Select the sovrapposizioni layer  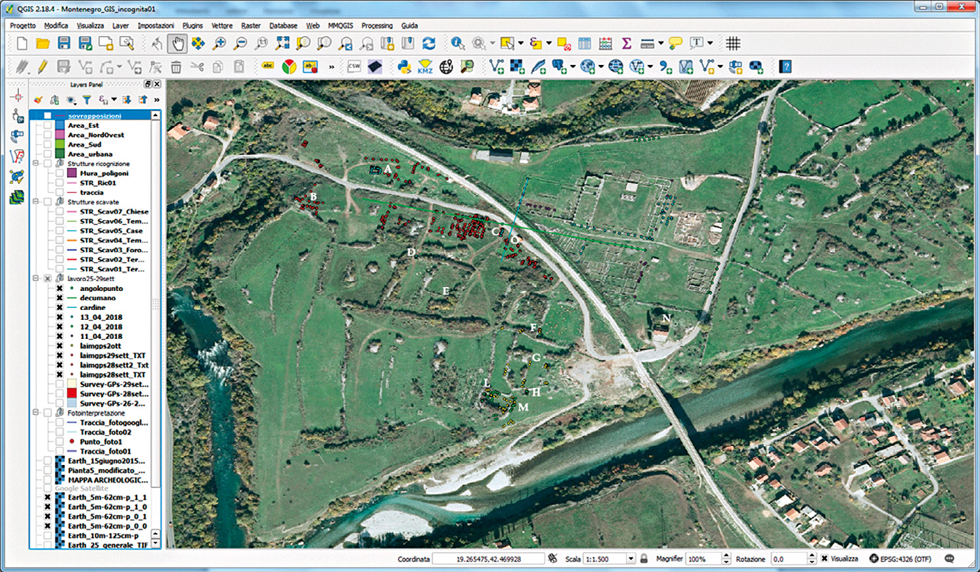point(94,116)
